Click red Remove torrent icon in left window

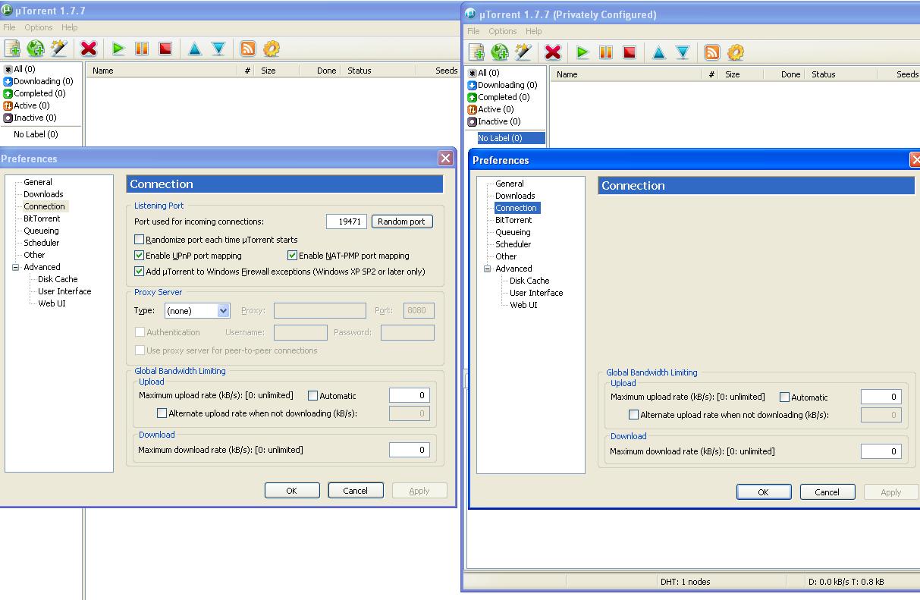click(89, 49)
